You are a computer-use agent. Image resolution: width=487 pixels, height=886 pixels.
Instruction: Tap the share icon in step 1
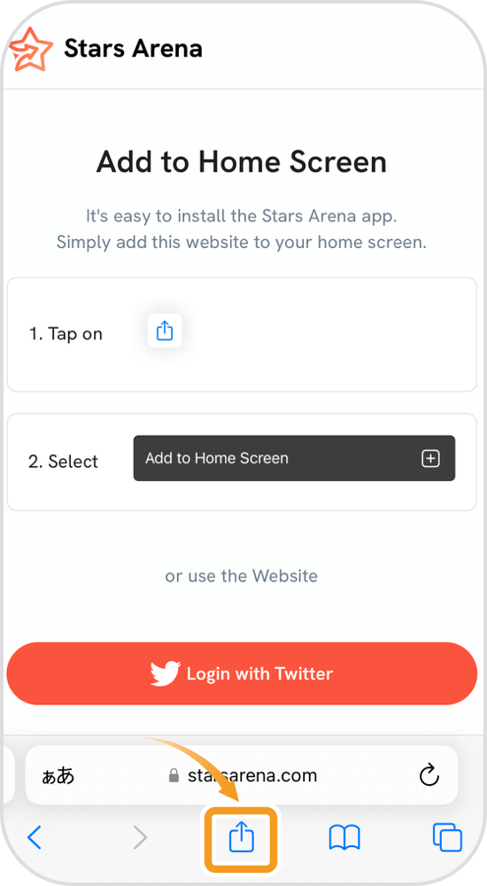[165, 330]
